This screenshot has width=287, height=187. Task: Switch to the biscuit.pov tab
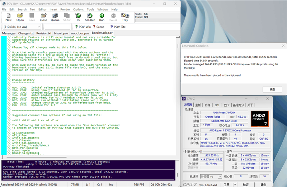click(61, 33)
